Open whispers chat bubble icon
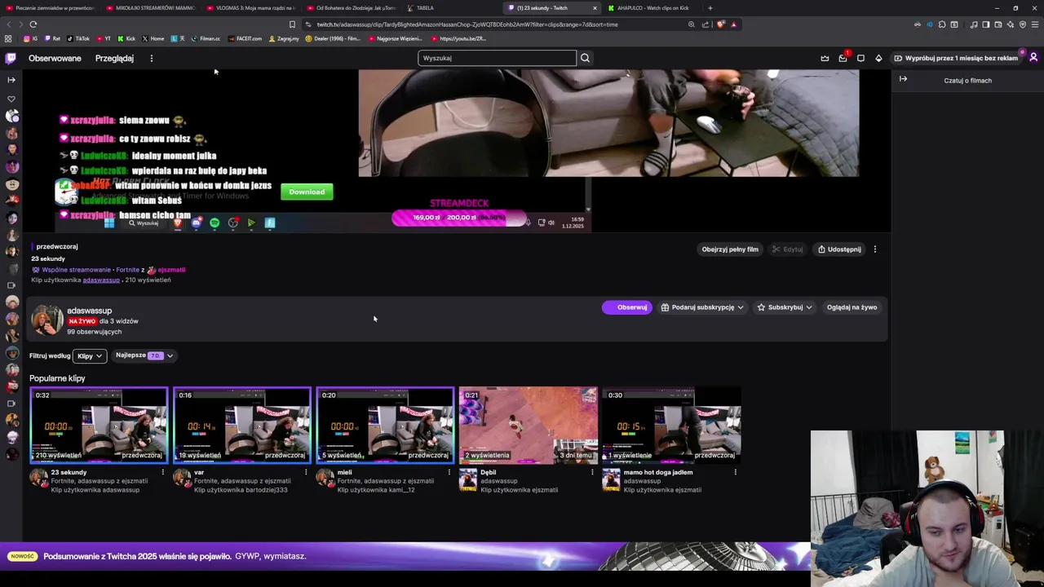Screen dimensions: 1044x587 coord(860,58)
